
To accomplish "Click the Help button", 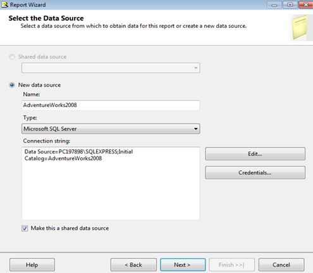I will tap(32, 265).
